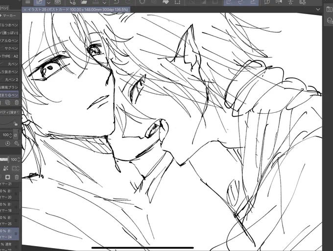Toggle snap to ruler icon
This screenshot has height=251, width=333.
pyautogui.click(x=229, y=2)
